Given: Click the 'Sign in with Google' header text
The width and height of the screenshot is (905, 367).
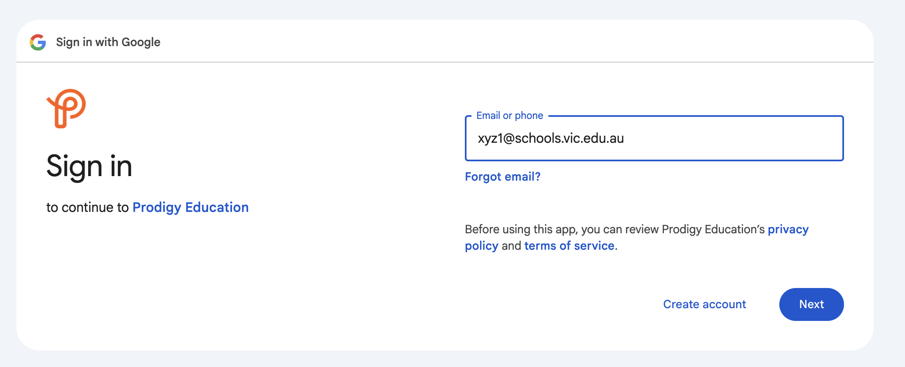Looking at the screenshot, I should 108,42.
